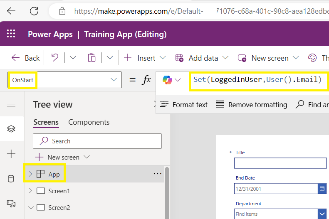The image size is (329, 219).
Task: Expand the App tree node chevron
Action: pyautogui.click(x=30, y=174)
